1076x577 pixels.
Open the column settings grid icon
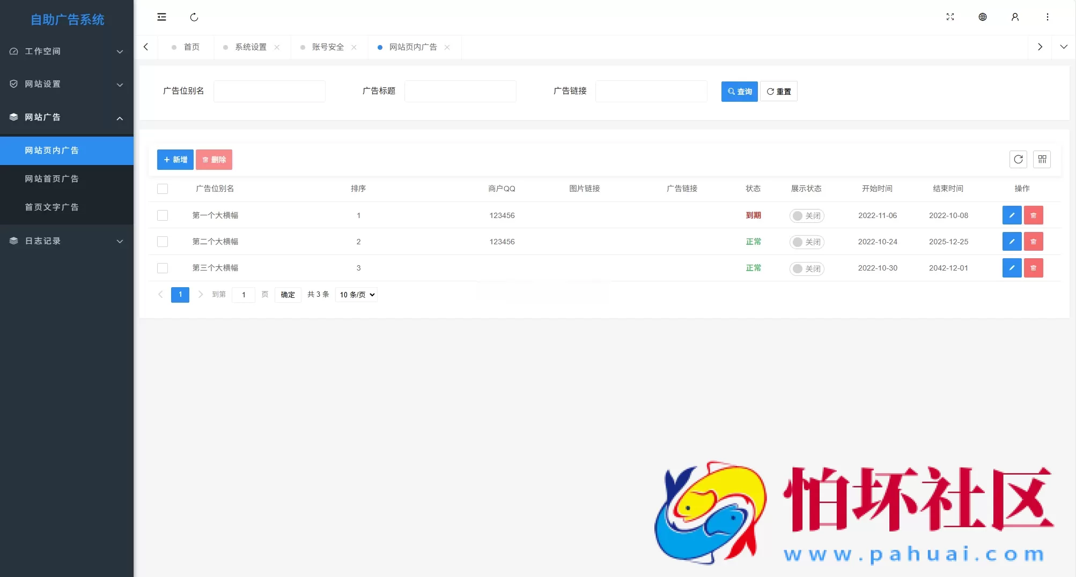click(1042, 159)
